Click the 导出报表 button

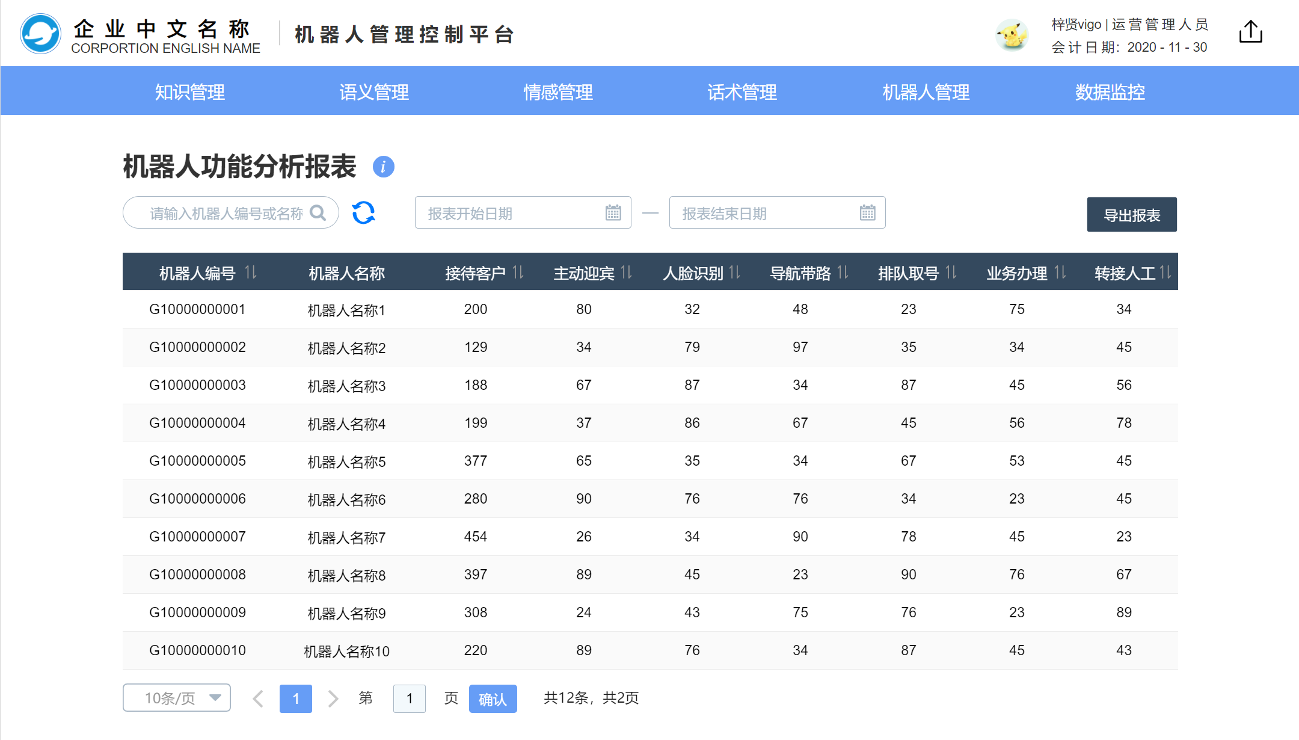click(x=1131, y=215)
